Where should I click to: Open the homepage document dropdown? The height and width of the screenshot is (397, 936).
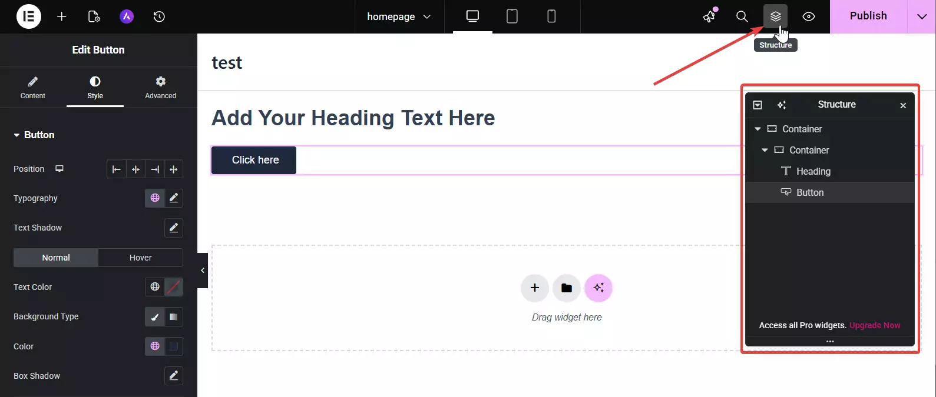click(399, 16)
